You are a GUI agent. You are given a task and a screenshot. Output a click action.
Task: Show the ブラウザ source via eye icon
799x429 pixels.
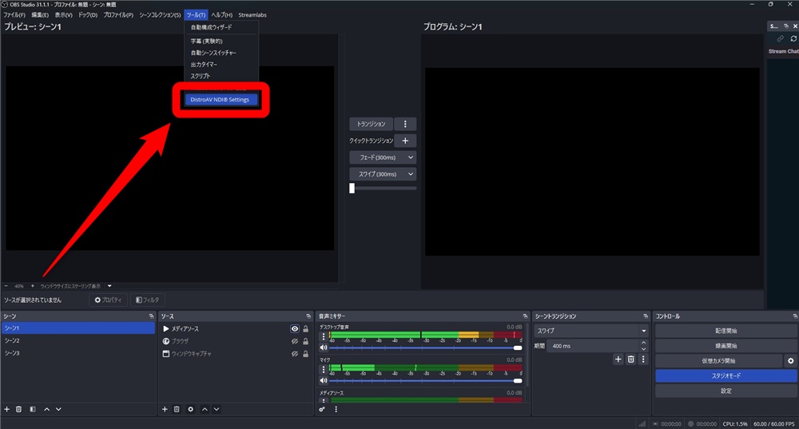point(295,341)
